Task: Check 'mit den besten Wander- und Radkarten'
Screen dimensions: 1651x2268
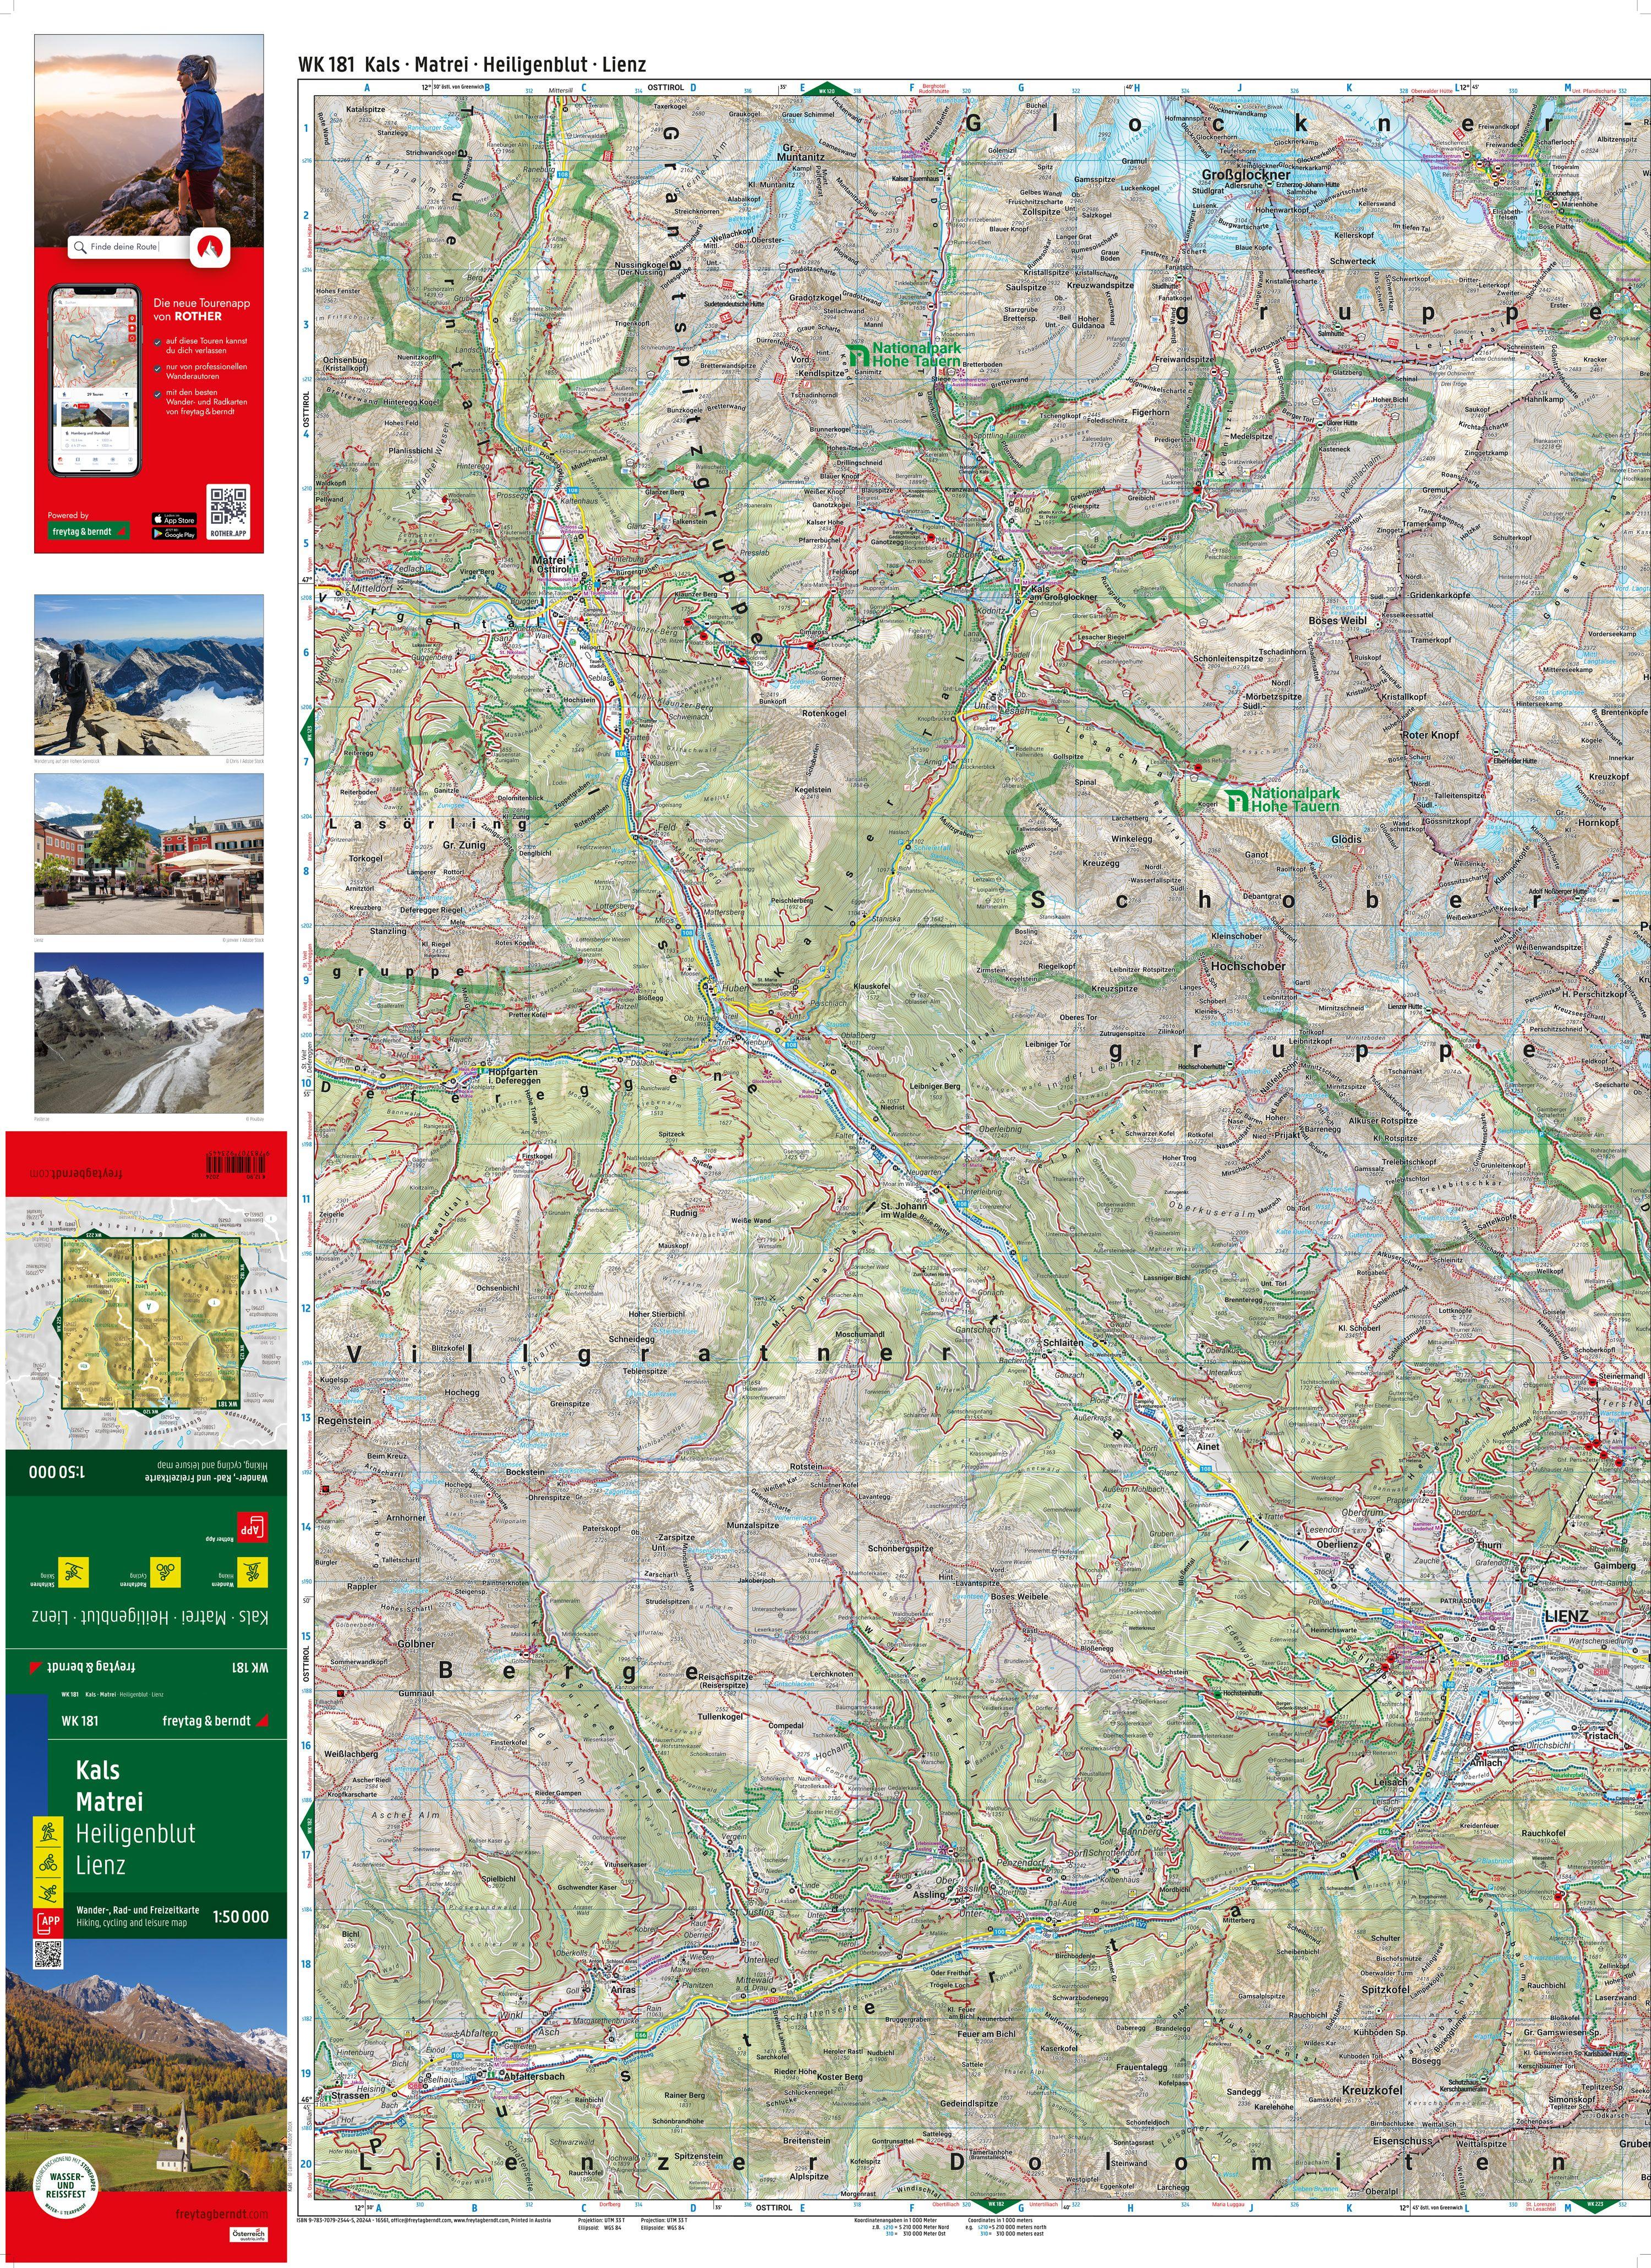Action: (158, 394)
